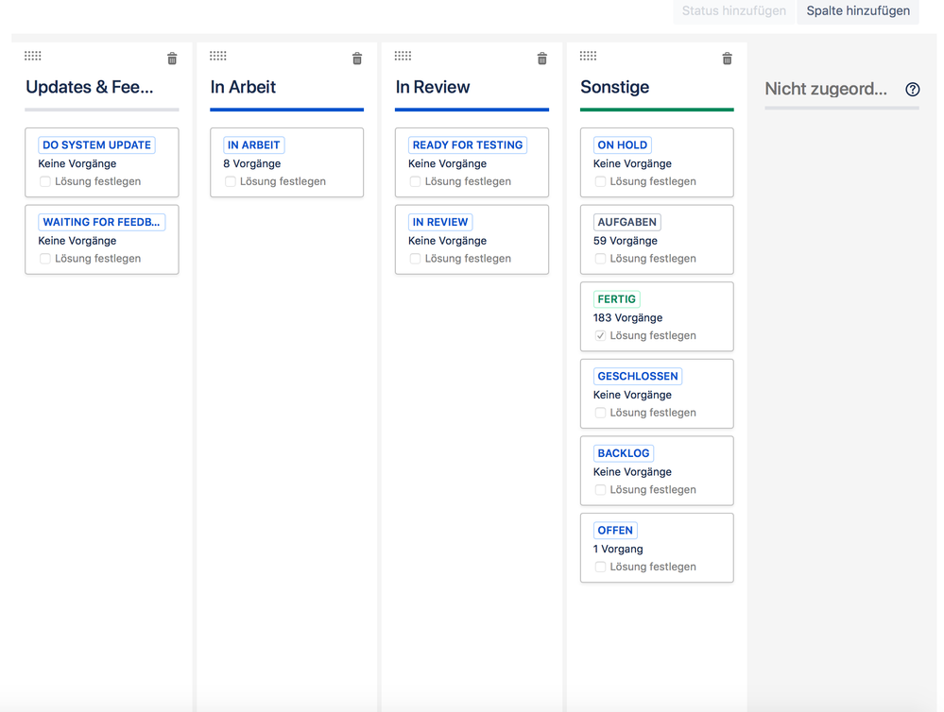Select the BACKLOG status lozenge
The width and height of the screenshot is (944, 712).
pyautogui.click(x=624, y=452)
